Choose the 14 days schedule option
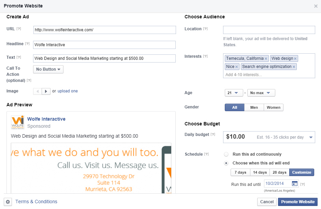This screenshot has width=321, height=209. click(x=260, y=172)
